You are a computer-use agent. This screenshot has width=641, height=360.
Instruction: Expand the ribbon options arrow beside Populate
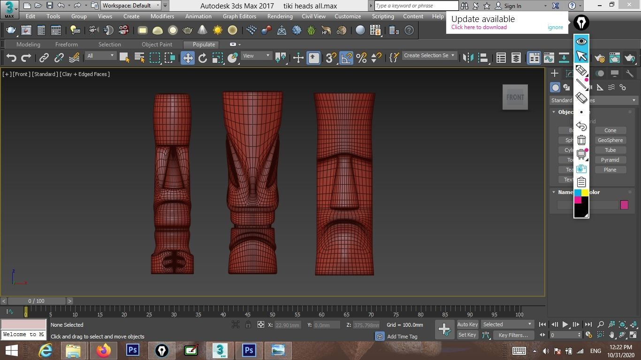[240, 45]
